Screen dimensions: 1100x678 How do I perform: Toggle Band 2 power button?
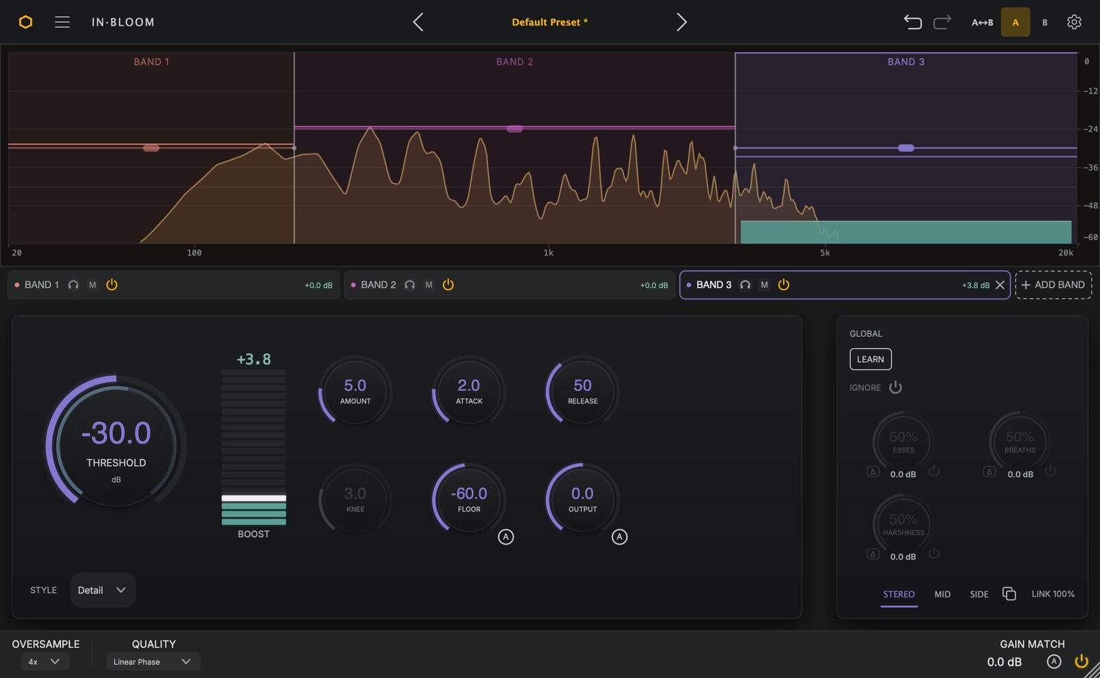[x=448, y=284]
